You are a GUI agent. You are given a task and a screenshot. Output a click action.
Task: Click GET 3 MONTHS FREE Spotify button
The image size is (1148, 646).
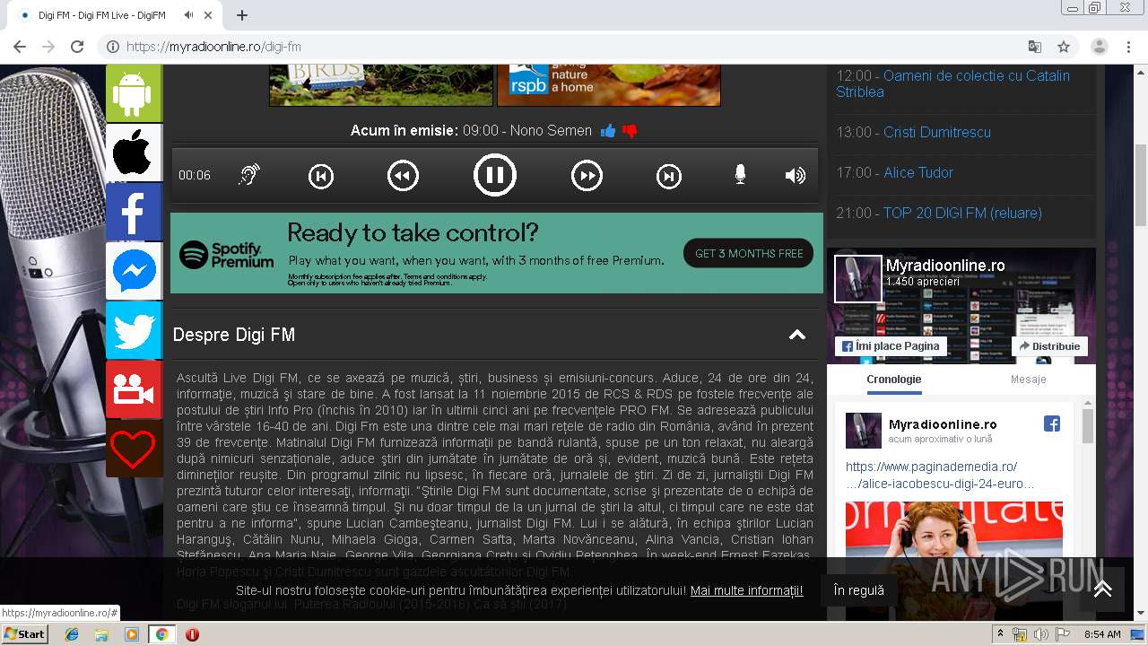(x=749, y=253)
